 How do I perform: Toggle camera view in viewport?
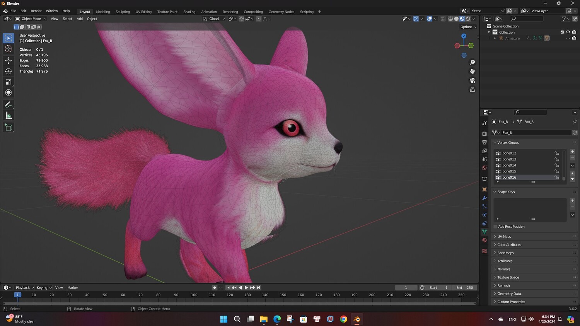(472, 80)
